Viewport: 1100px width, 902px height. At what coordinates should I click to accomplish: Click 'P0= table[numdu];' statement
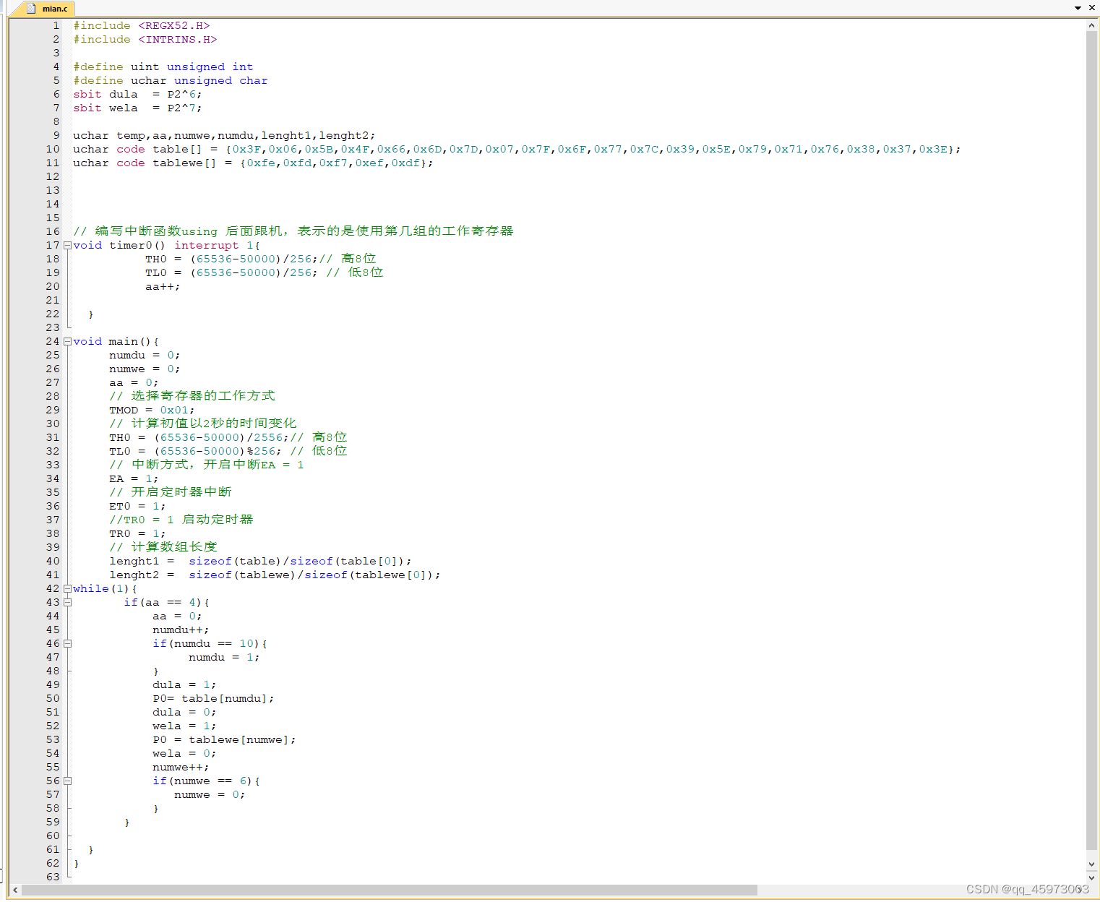(214, 698)
